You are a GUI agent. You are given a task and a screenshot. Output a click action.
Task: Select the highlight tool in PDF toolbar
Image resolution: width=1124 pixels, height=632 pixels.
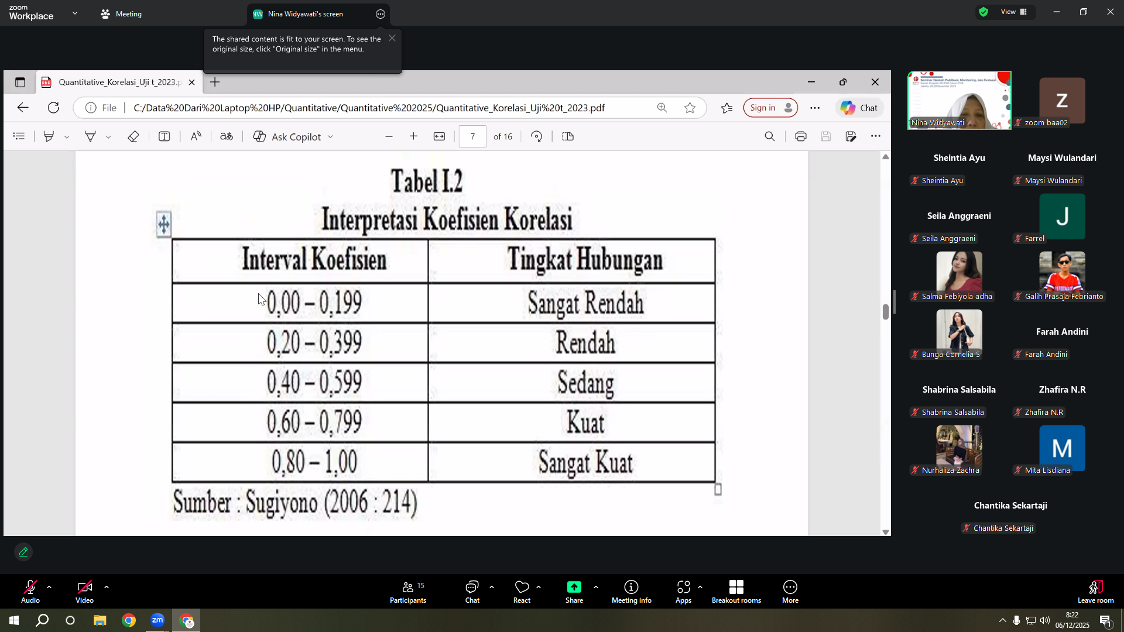[x=49, y=136]
